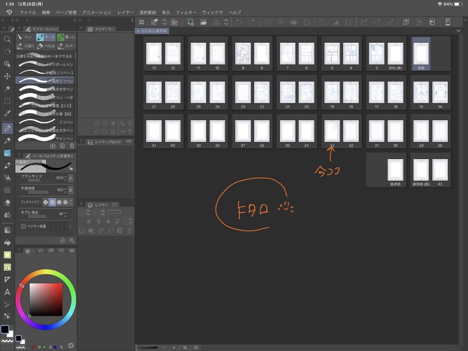
Task: Select the magnifier zoom tool
Action: [x=7, y=39]
